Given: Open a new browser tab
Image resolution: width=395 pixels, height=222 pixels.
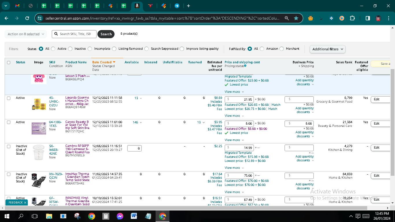Looking at the screenshot, I should pos(189,6).
